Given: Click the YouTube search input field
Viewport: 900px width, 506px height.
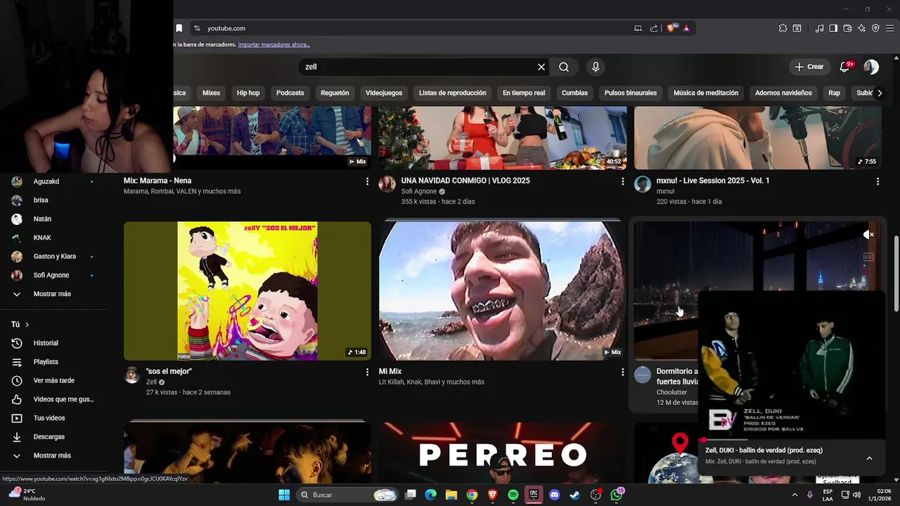Looking at the screenshot, I should [418, 67].
